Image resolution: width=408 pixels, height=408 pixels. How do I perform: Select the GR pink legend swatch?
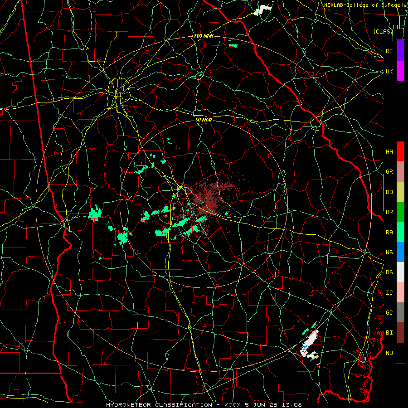(x=400, y=171)
